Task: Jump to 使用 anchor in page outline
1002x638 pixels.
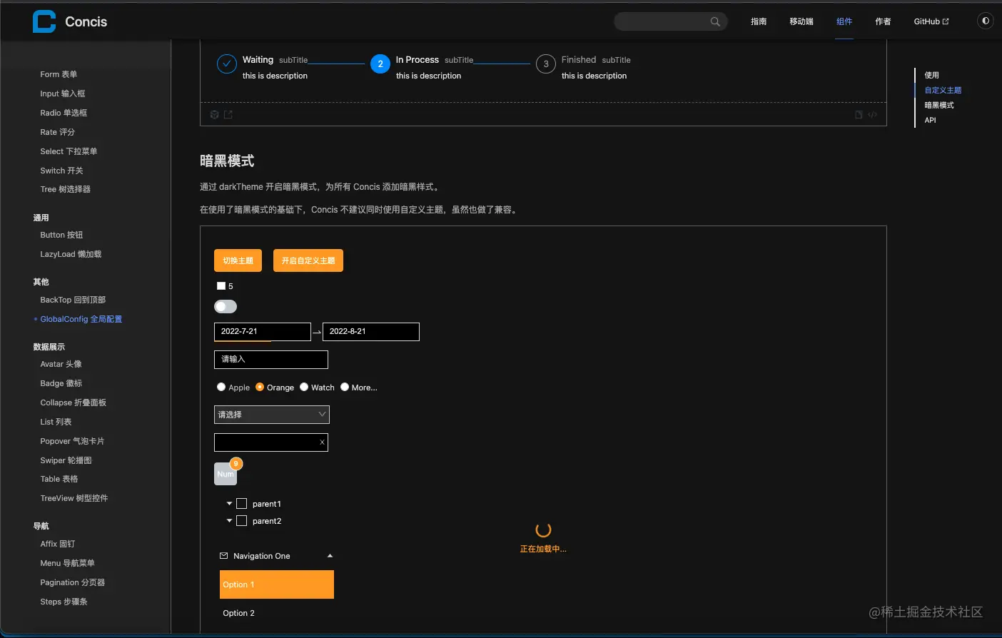Action: coord(932,75)
